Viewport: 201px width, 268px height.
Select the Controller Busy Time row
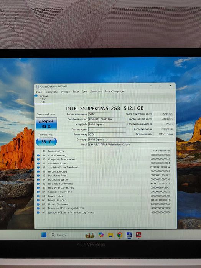[104, 192]
